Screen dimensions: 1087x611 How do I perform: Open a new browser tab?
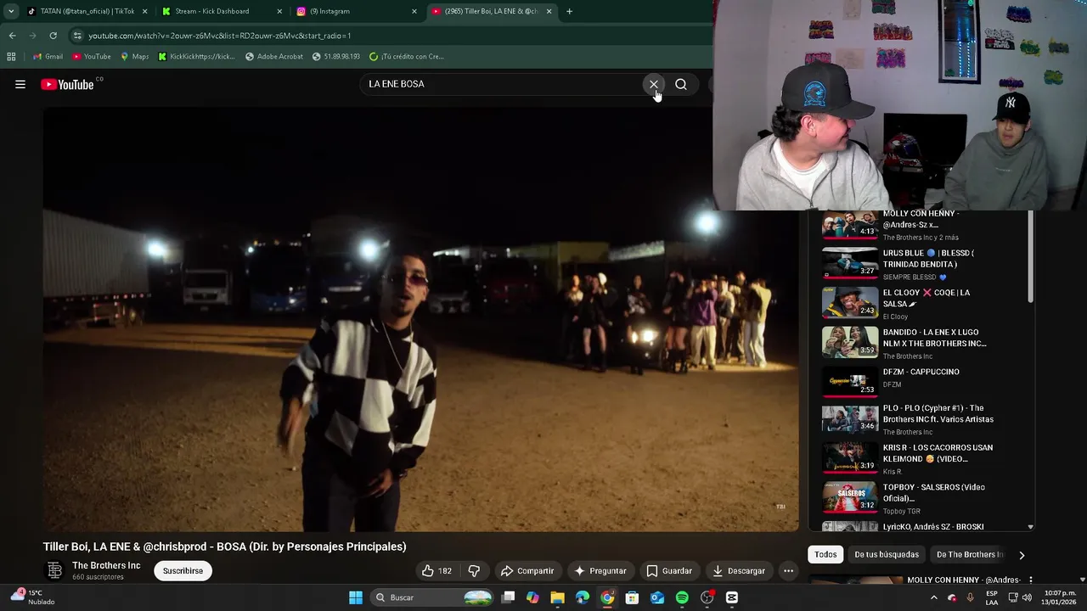tap(569, 11)
